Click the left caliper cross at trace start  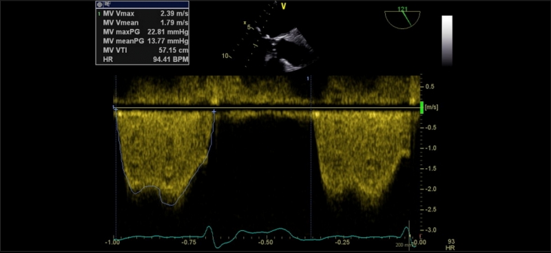pos(115,109)
